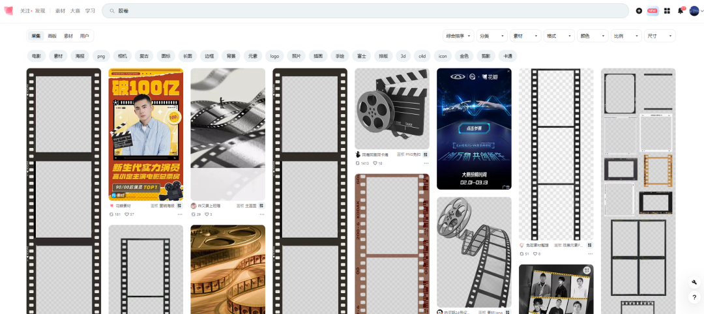
Task: Click the wrench tool floating button
Action: coord(695,282)
